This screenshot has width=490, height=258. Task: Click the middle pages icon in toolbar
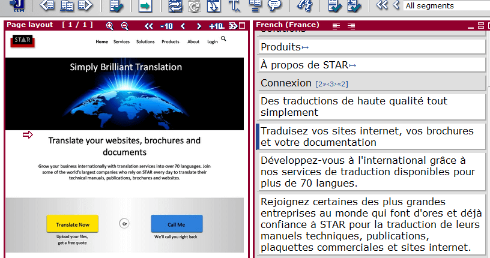67,5
